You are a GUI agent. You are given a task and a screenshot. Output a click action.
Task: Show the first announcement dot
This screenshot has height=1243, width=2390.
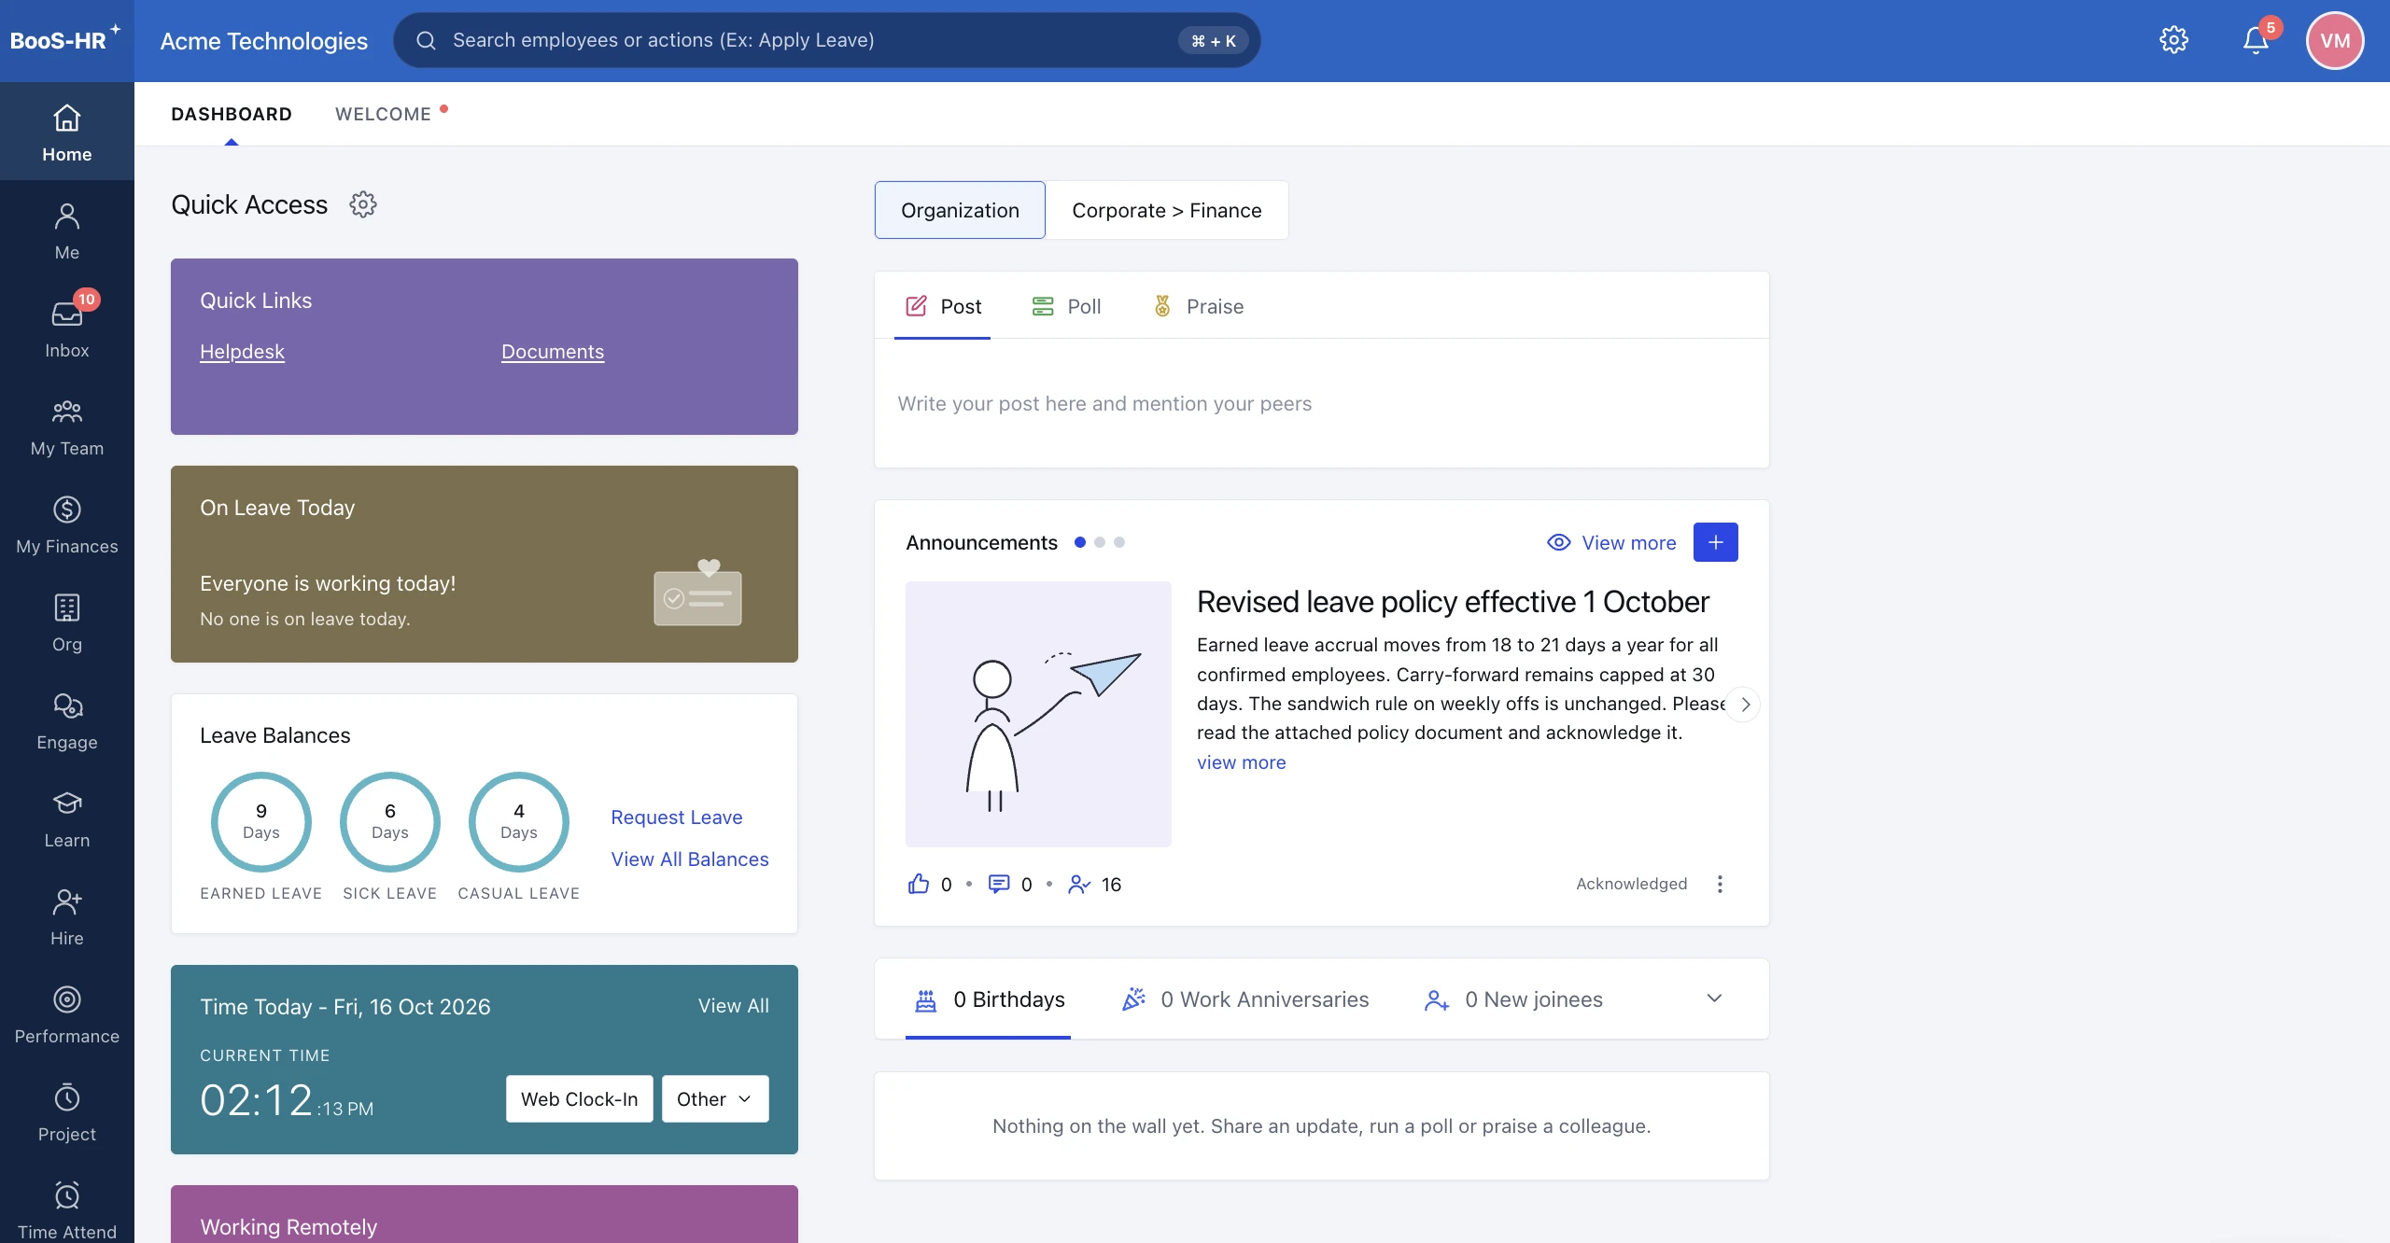click(x=1080, y=542)
